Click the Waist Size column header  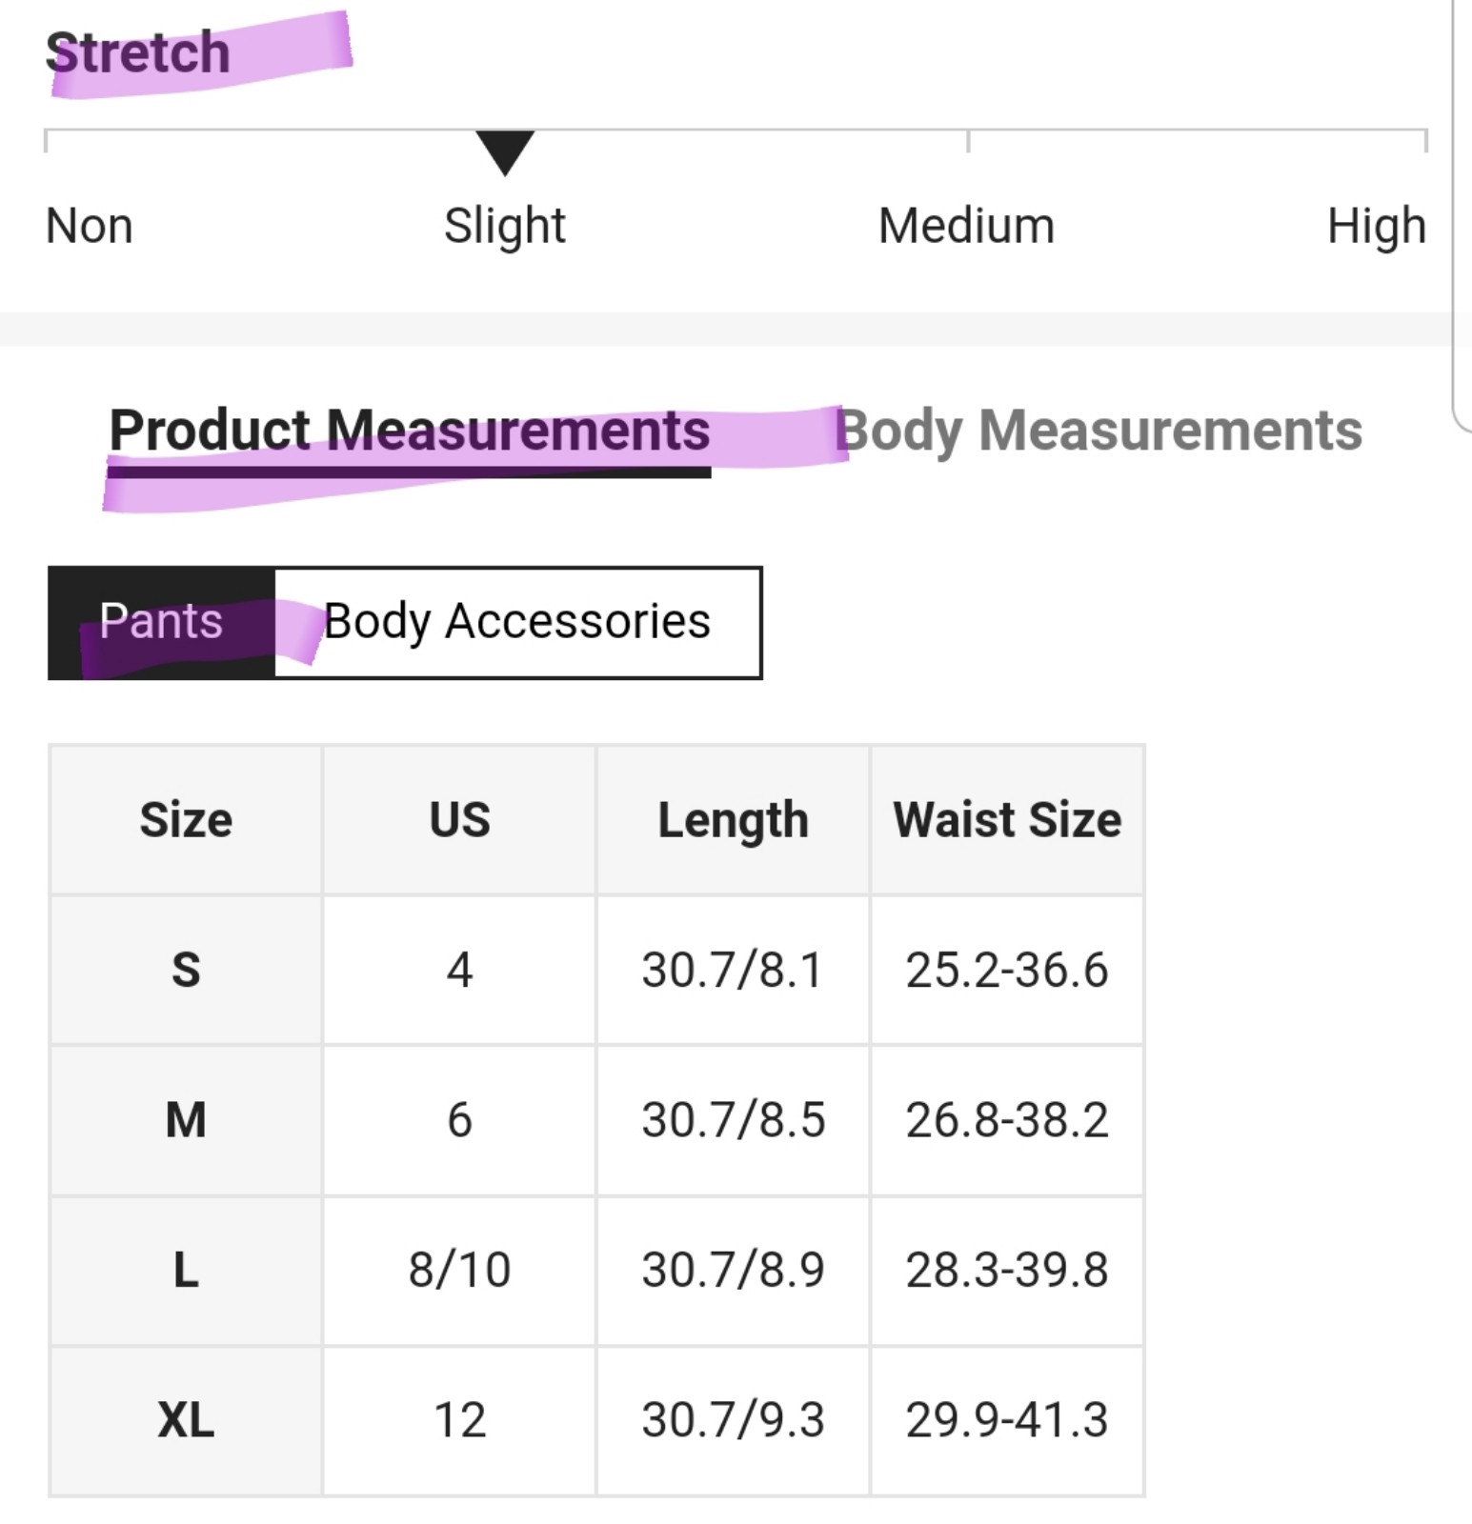pyautogui.click(x=1007, y=820)
